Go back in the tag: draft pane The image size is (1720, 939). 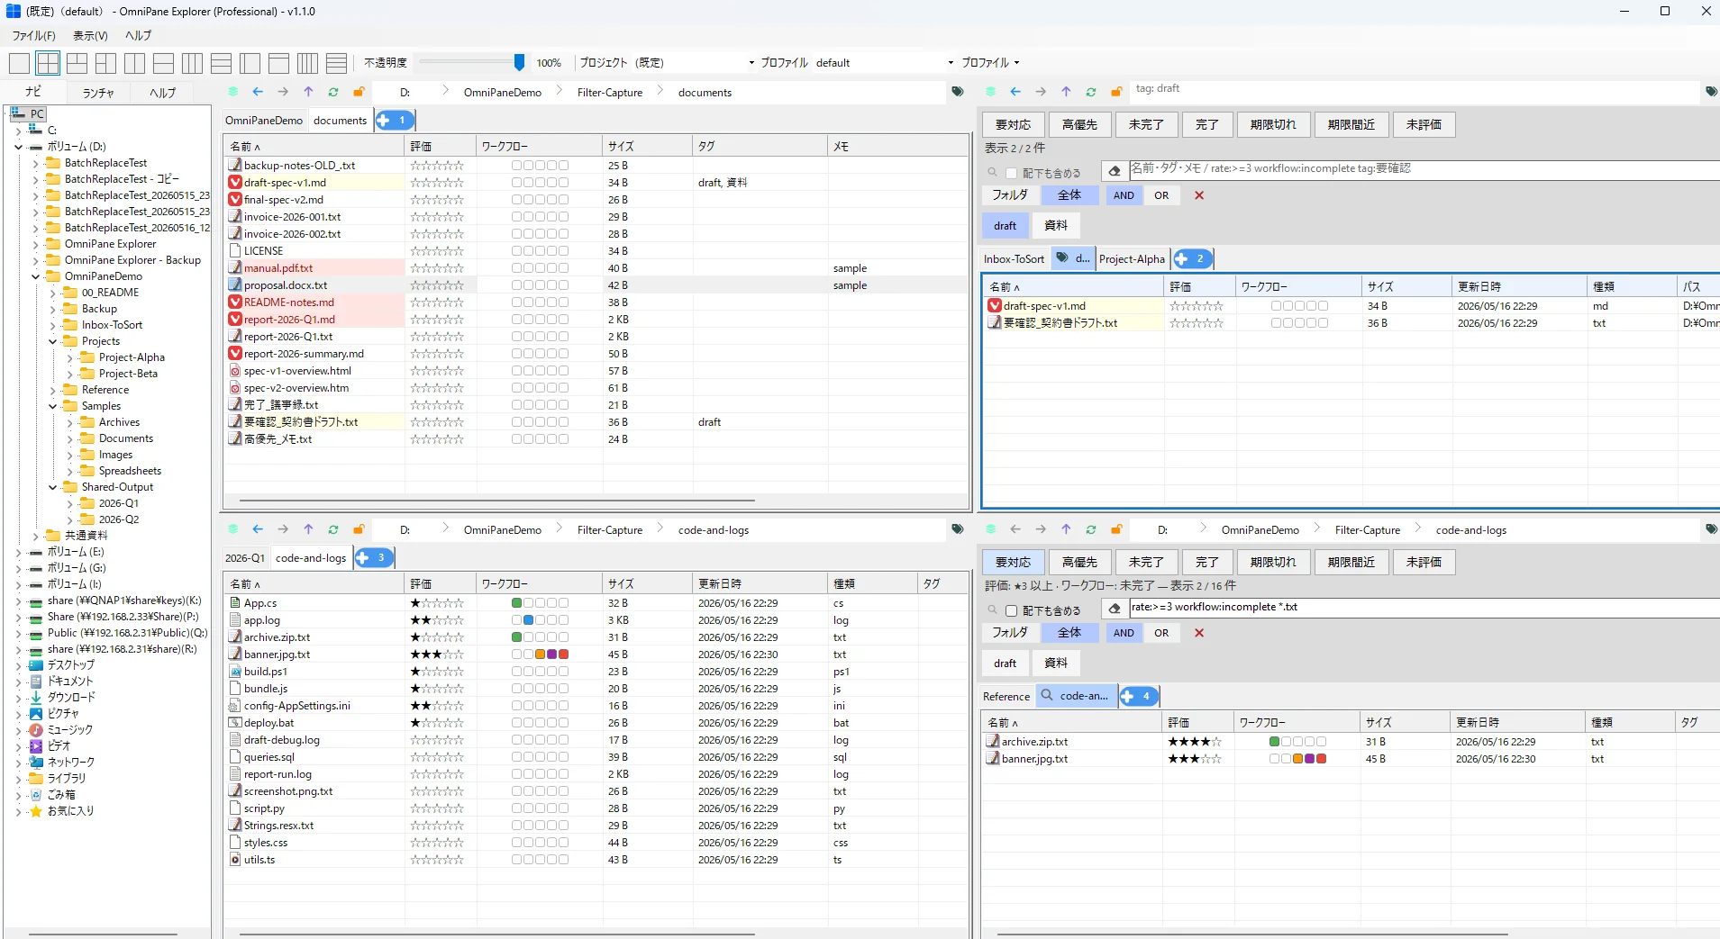pyautogui.click(x=1015, y=92)
